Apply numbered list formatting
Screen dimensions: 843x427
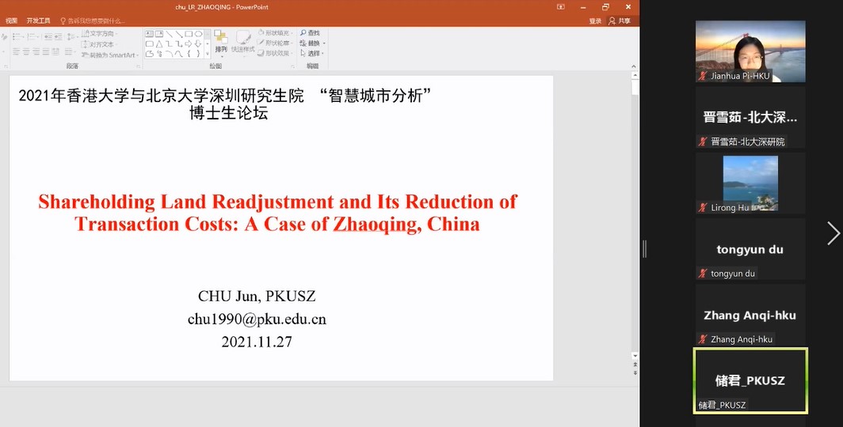(32, 36)
